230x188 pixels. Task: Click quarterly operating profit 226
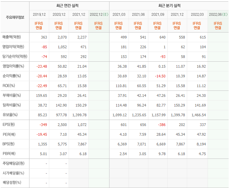143,47
